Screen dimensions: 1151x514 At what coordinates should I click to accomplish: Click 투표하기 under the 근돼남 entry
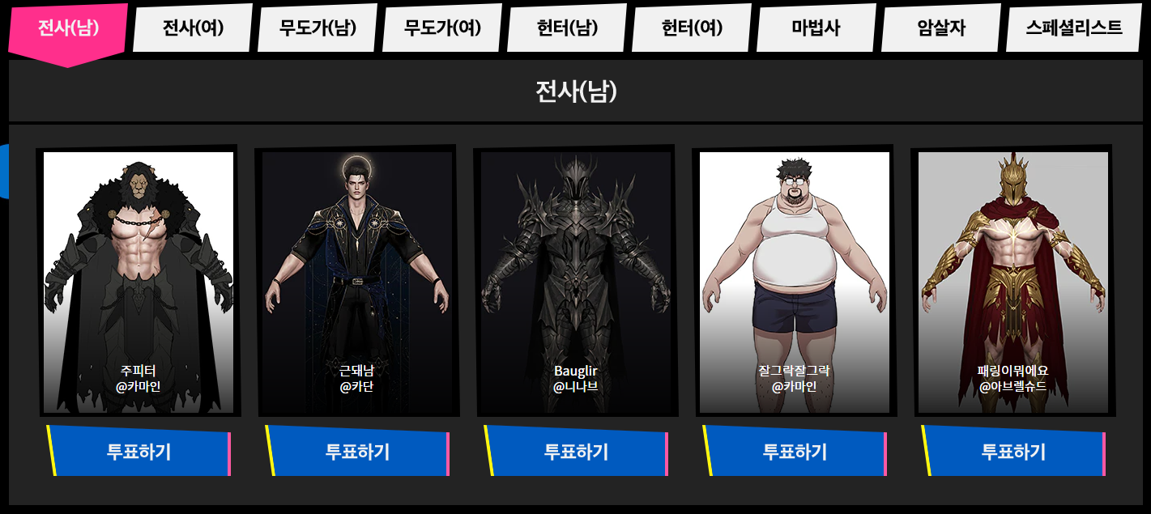[357, 451]
